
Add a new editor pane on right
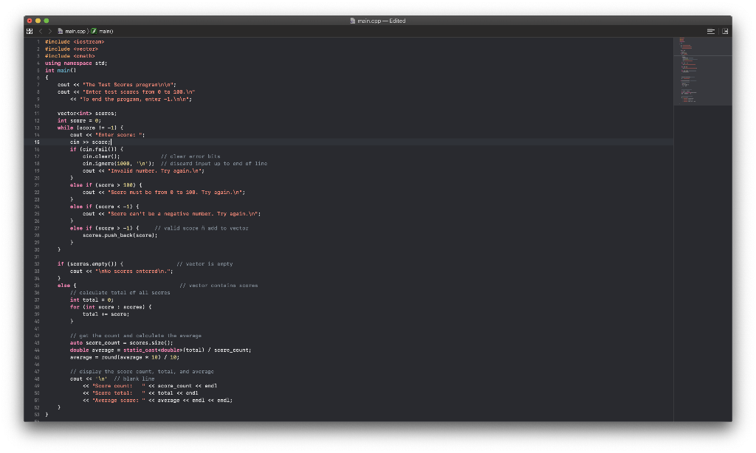pos(725,31)
